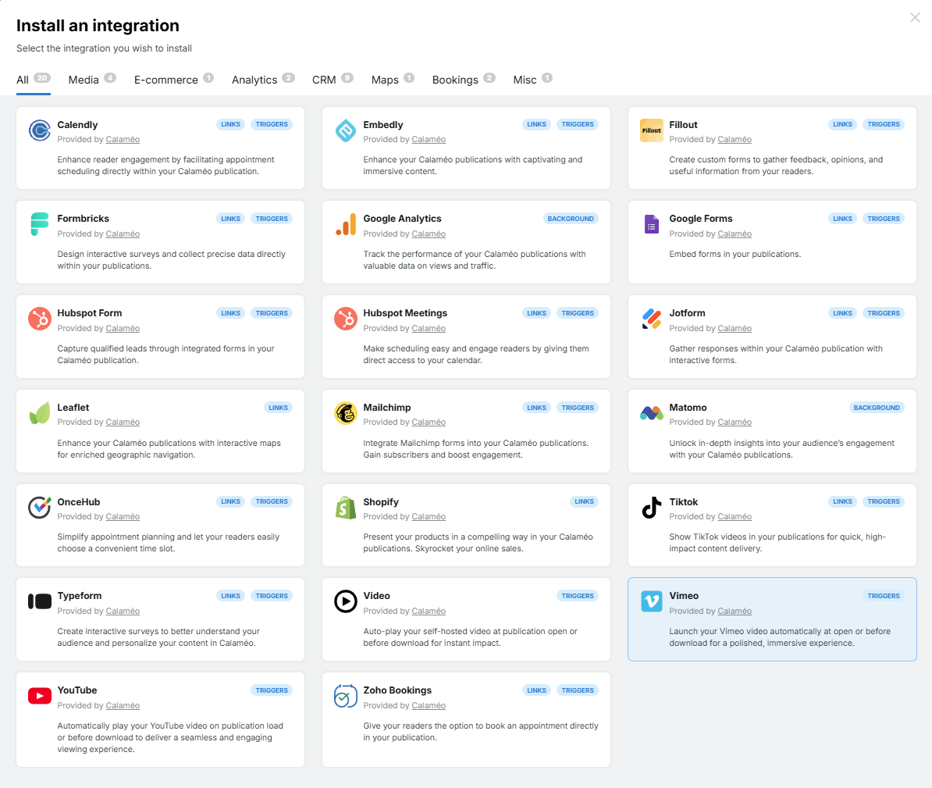Click the OnceHub checkmark icon

[40, 508]
